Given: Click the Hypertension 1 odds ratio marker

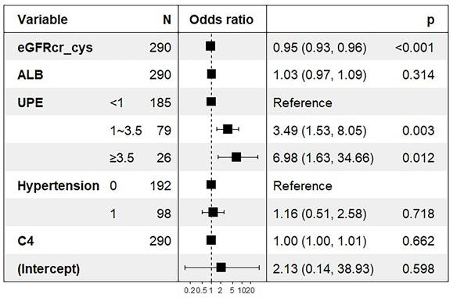Looking at the screenshot, I should pos(213,213).
